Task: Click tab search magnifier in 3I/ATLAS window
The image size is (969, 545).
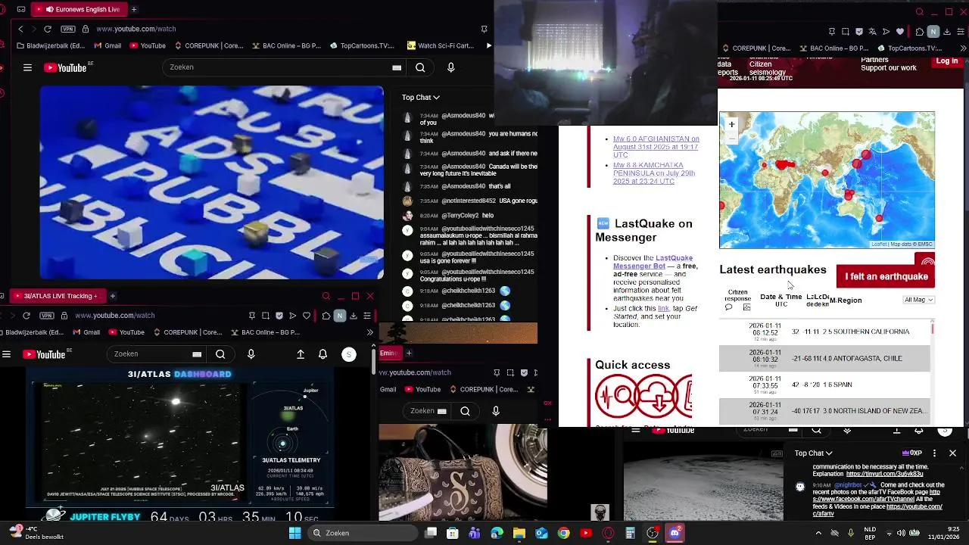Action: point(326,296)
